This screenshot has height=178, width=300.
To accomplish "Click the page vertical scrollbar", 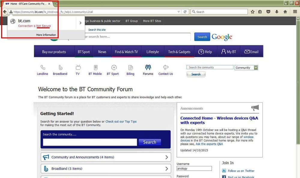I will (298, 82).
